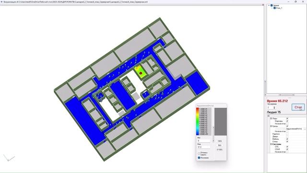Toggle the Люди visibility checkbox

tap(287, 119)
